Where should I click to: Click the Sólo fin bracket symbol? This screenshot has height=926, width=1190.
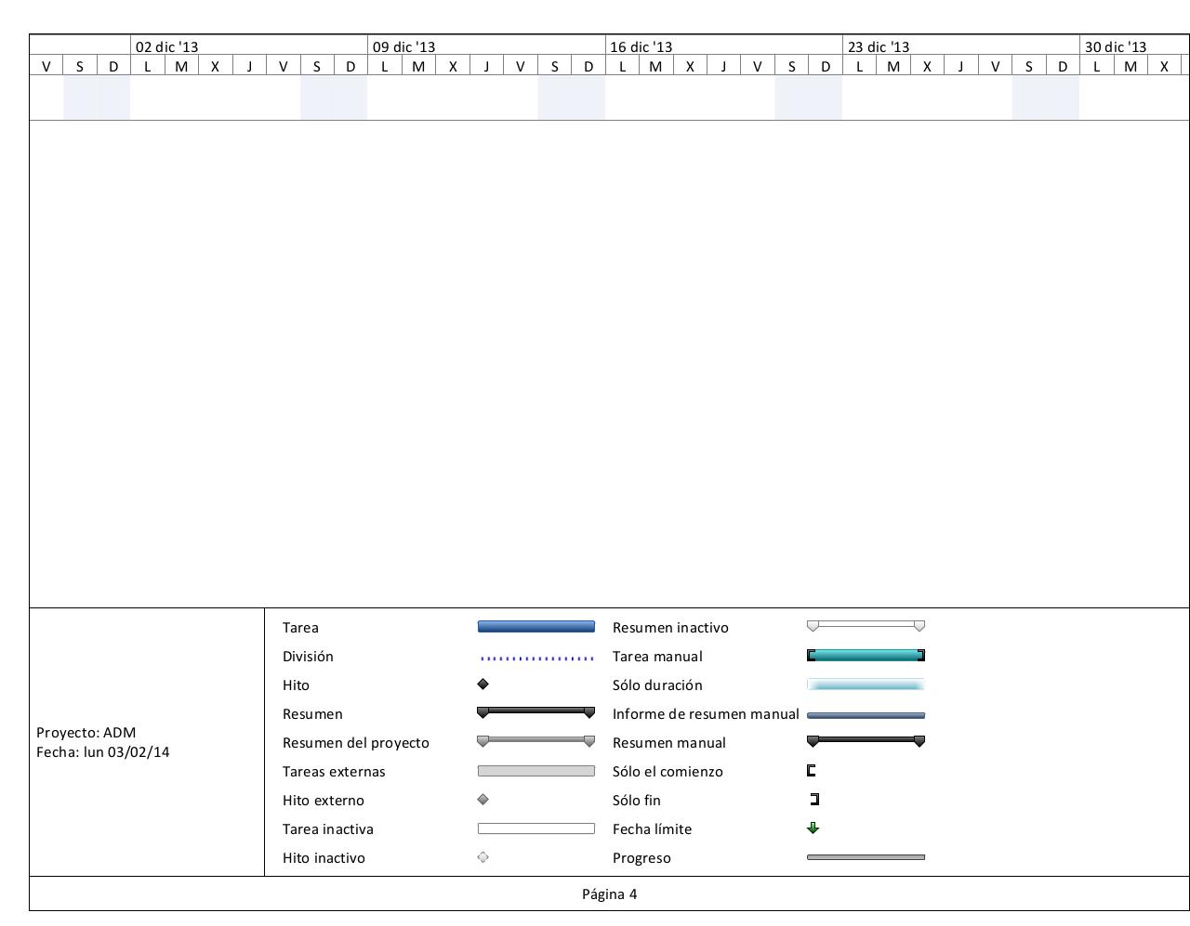click(x=815, y=800)
